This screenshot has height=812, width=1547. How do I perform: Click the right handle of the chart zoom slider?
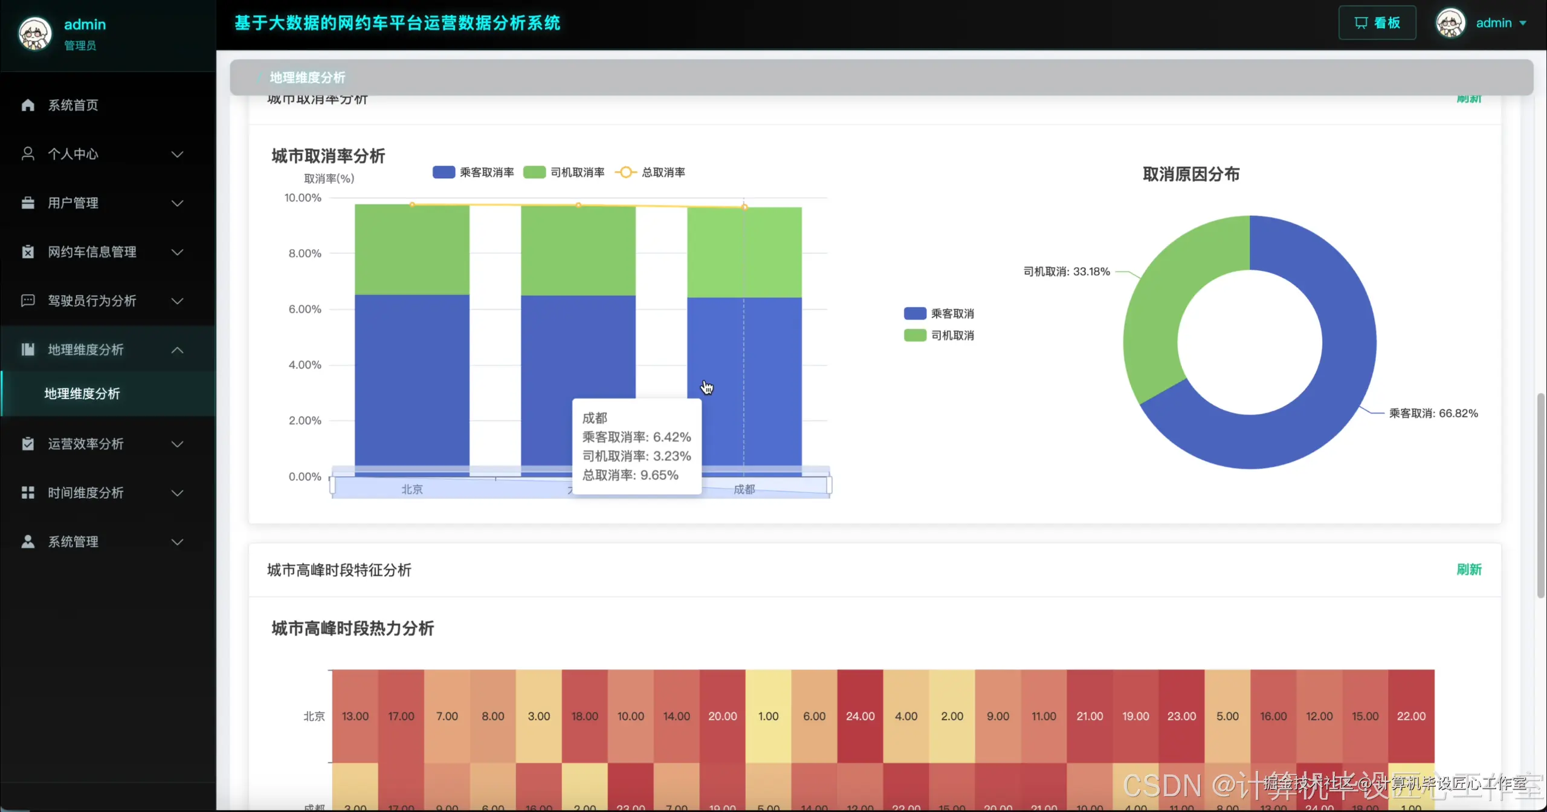coord(829,486)
